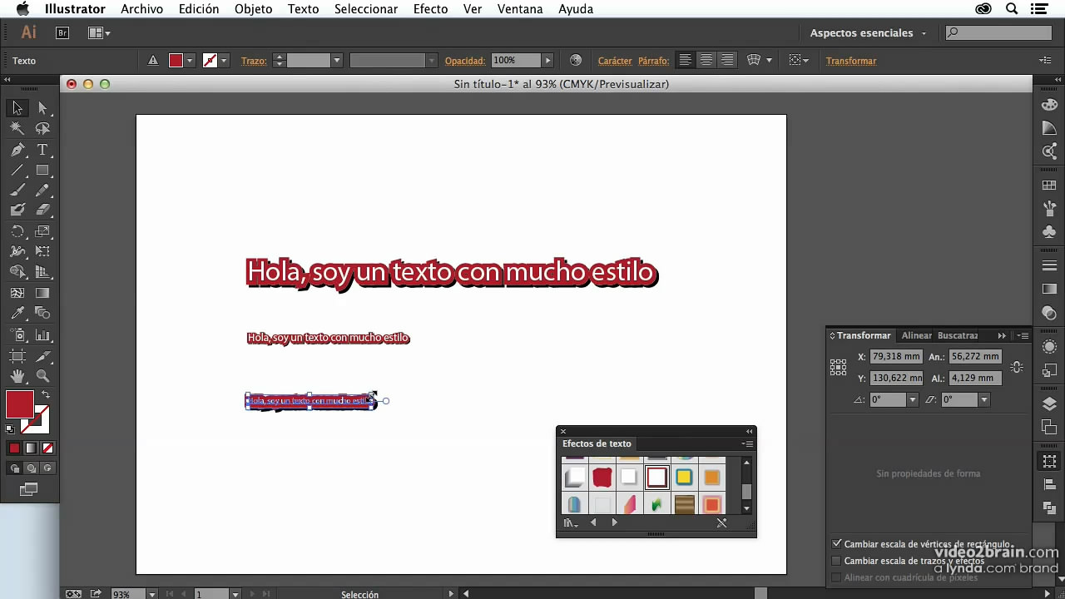The height and width of the screenshot is (599, 1065).
Task: Select align text right
Action: coord(727,60)
